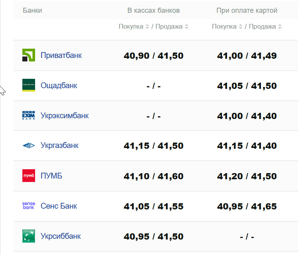Screen dimensions: 298x255
Task: Open the Приватбанк link
Action: coord(61,55)
